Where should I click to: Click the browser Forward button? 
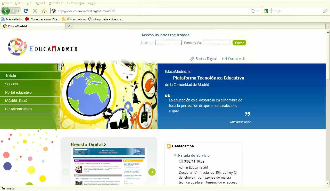(13, 11)
